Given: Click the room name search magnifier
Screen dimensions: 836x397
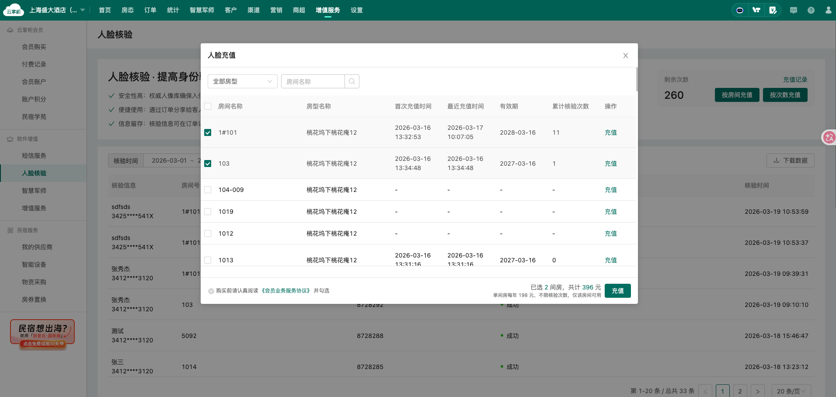Looking at the screenshot, I should coord(352,81).
